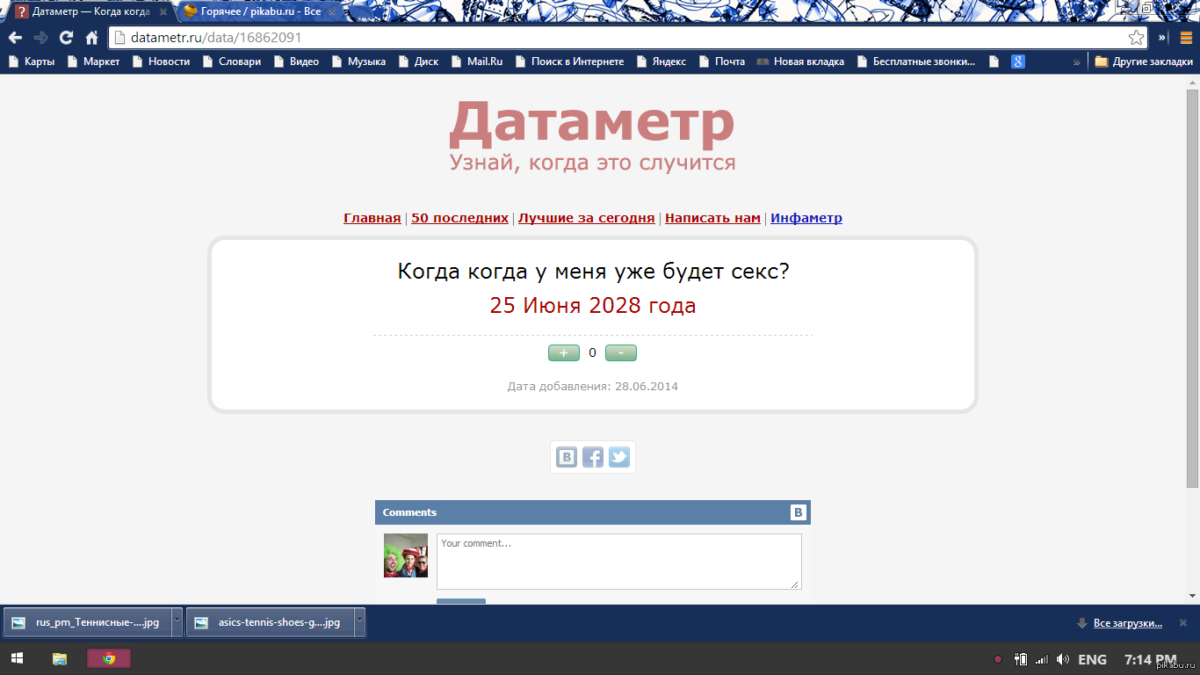The height and width of the screenshot is (675, 1200).
Task: Click the Google bookmark icon in the bookmarks bar
Action: [x=1017, y=62]
